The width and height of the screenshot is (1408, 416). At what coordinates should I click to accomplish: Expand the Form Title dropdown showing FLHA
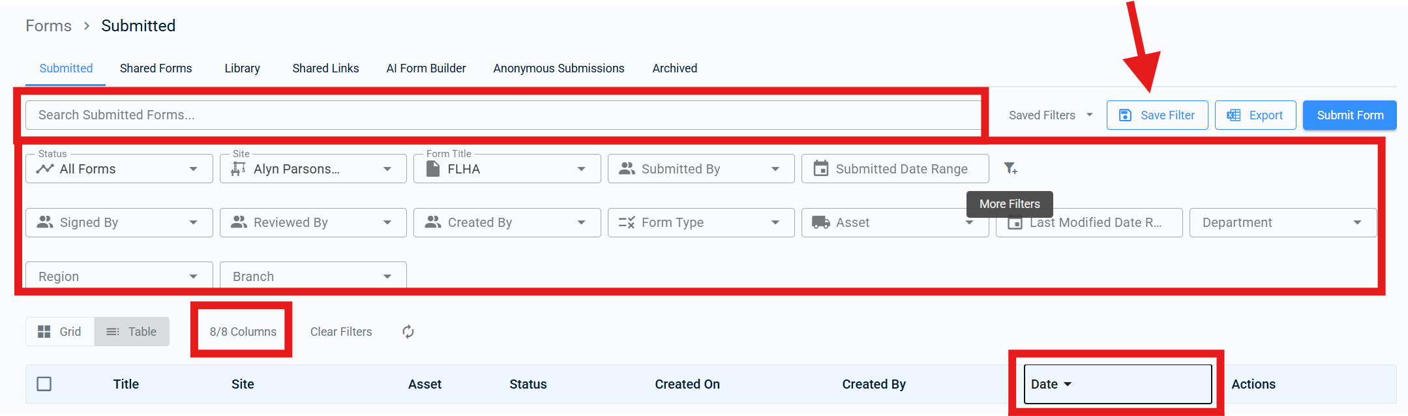pos(507,169)
